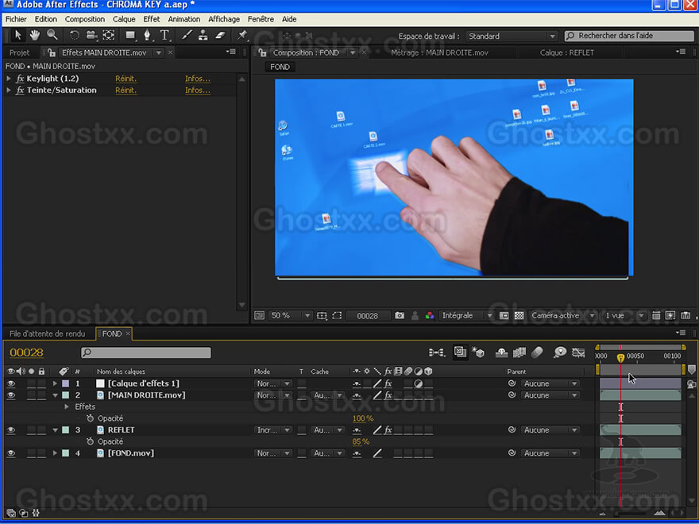Expand the Keylight (1.2) effect
Viewport: 699px width, 524px height.
(9, 79)
